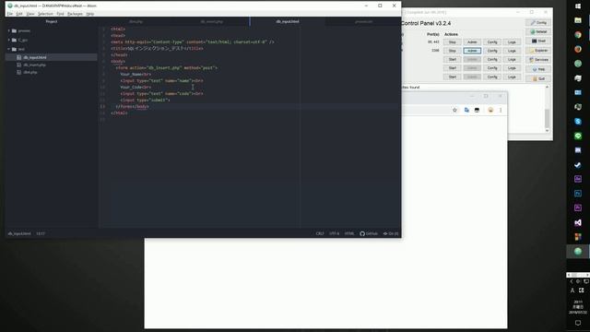Open the File menu in Atom
This screenshot has height=332, width=590.
[x=10, y=14]
